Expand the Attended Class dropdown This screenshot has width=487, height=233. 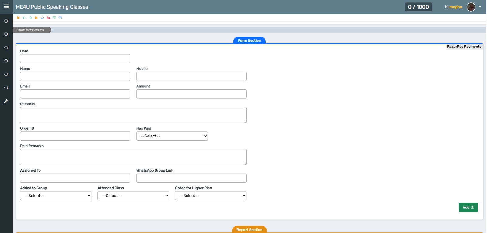click(x=133, y=196)
